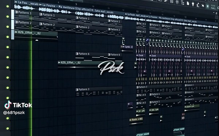Click bar 13 on the timeline ruler
The height and width of the screenshot is (136, 219).
coord(137,12)
